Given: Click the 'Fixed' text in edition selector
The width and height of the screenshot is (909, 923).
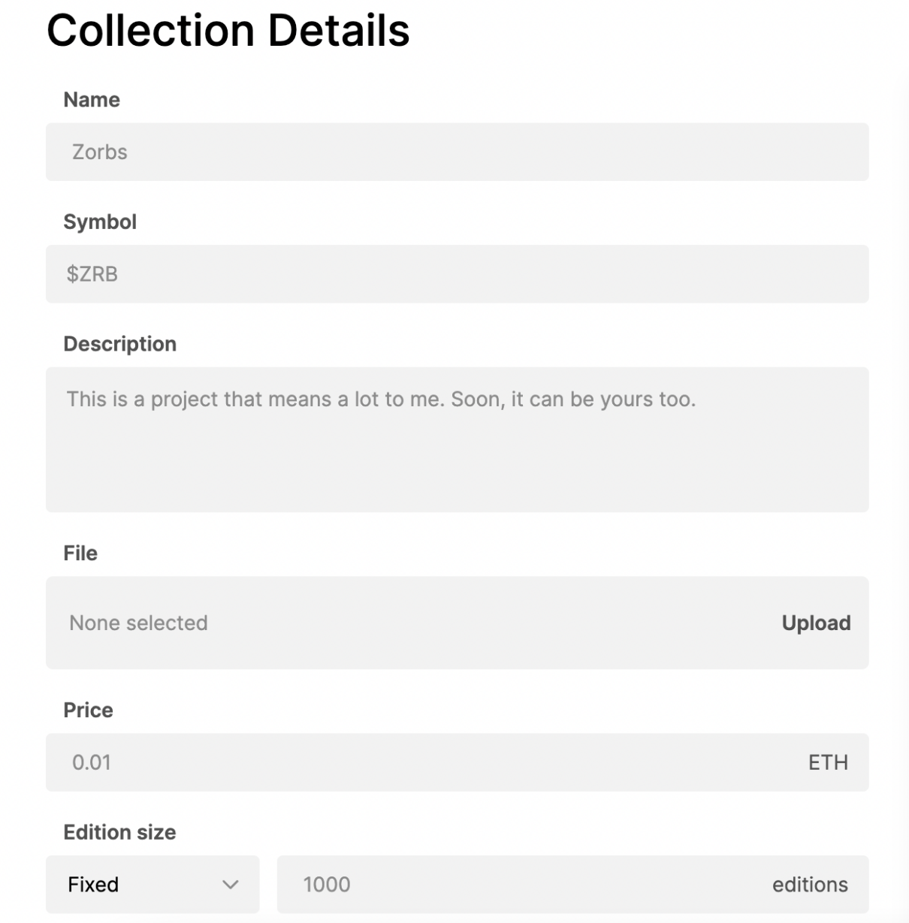Looking at the screenshot, I should (93, 885).
